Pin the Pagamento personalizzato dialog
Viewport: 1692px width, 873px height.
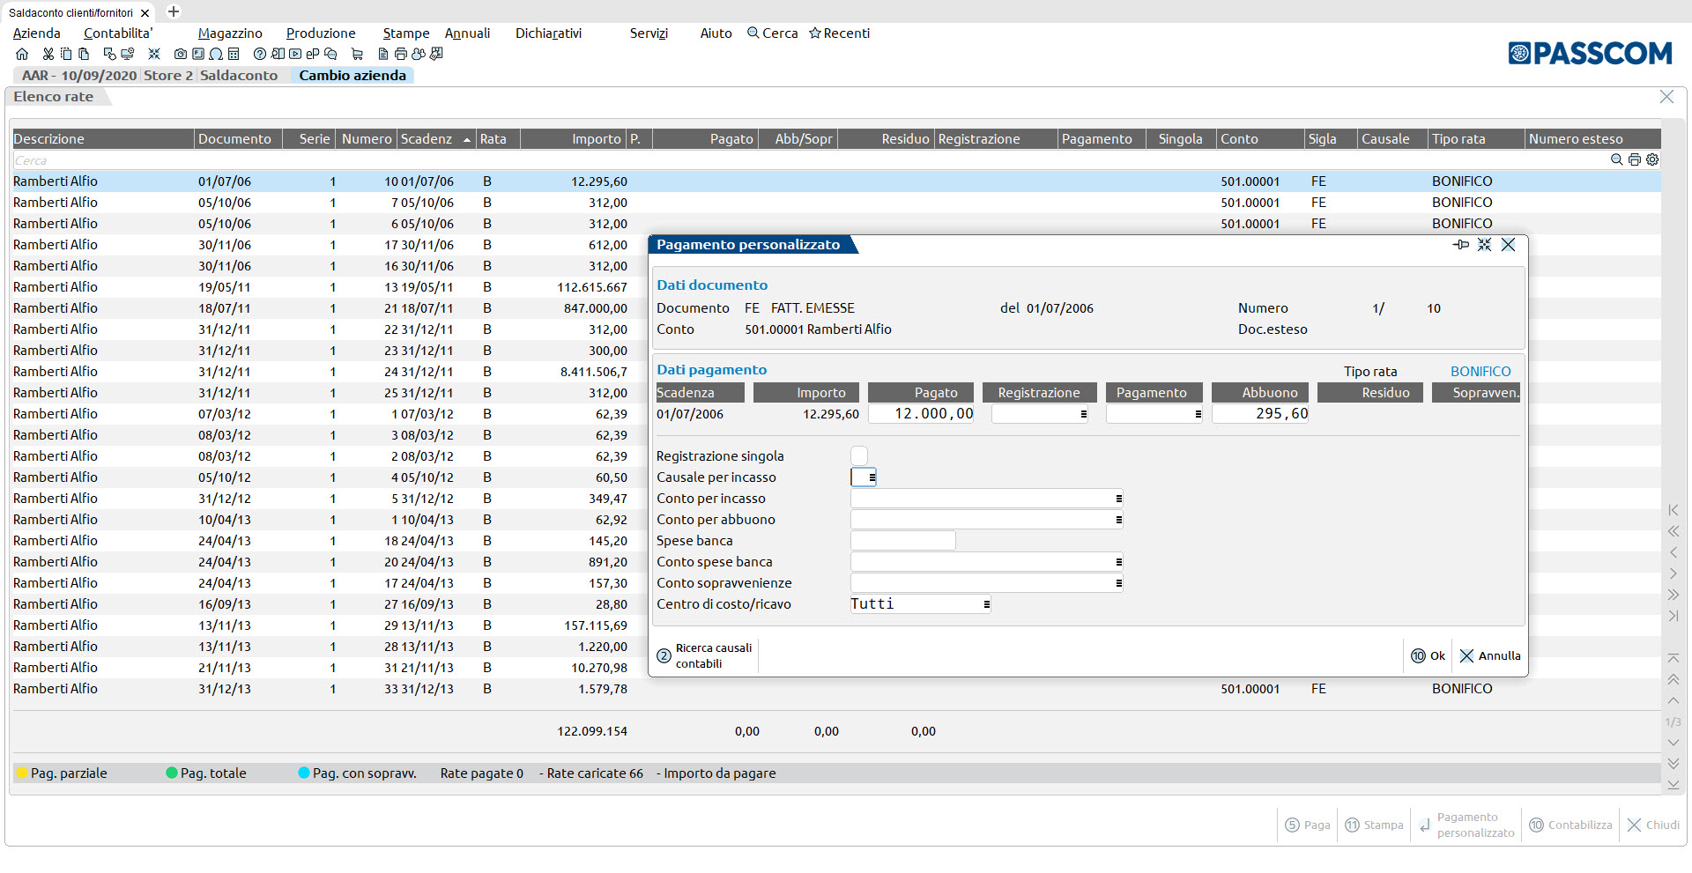coord(1460,245)
